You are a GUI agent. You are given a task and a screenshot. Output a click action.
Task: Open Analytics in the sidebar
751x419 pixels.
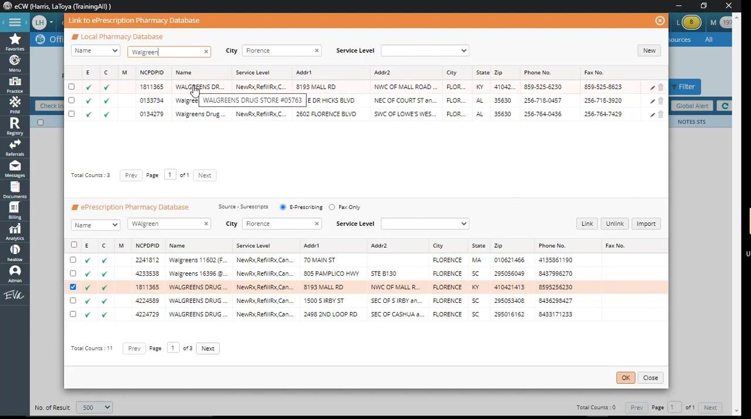click(15, 232)
